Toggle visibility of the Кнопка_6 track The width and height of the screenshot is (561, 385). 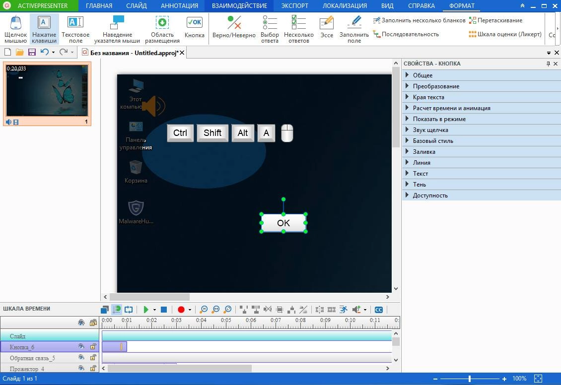click(x=81, y=346)
